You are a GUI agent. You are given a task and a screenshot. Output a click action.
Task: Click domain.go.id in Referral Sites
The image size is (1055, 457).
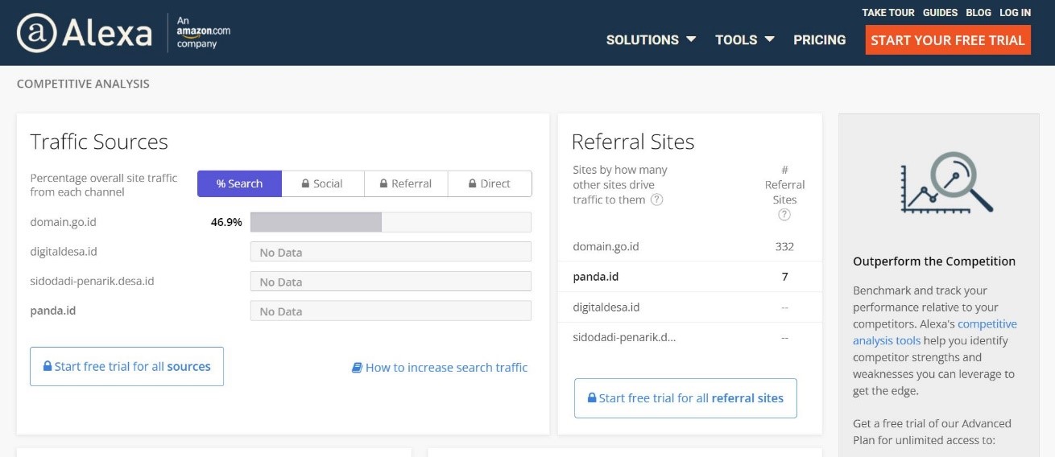606,246
